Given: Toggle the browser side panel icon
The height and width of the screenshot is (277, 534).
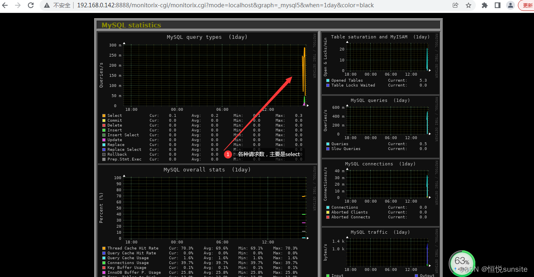Looking at the screenshot, I should (x=498, y=5).
